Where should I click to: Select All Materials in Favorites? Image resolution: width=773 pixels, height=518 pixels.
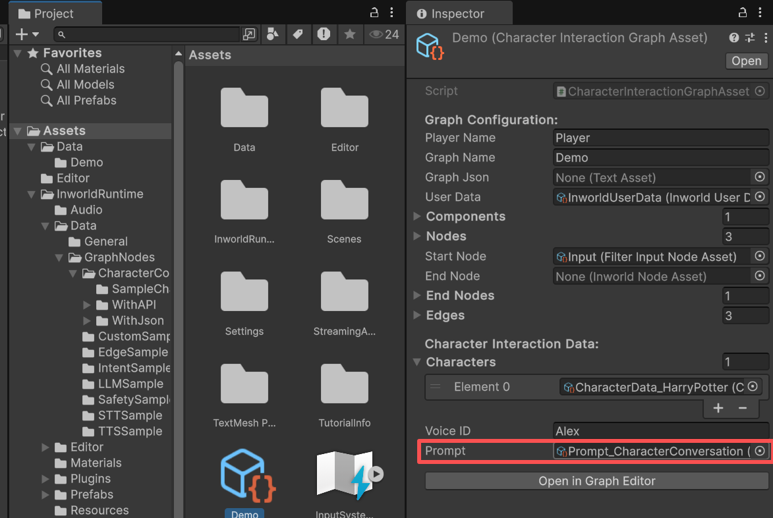click(x=90, y=69)
